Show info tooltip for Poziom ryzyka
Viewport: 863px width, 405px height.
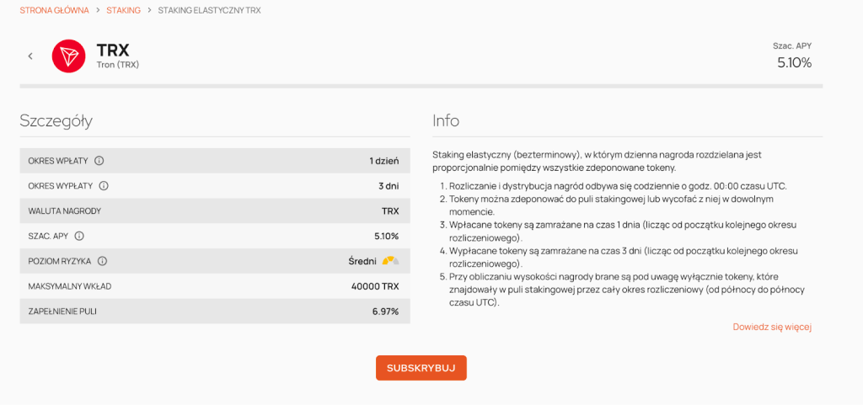click(x=102, y=261)
